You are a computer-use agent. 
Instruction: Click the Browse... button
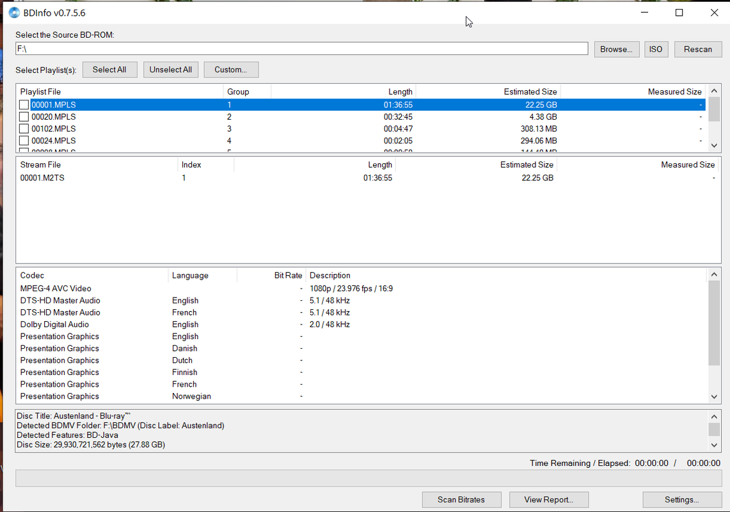pos(616,49)
